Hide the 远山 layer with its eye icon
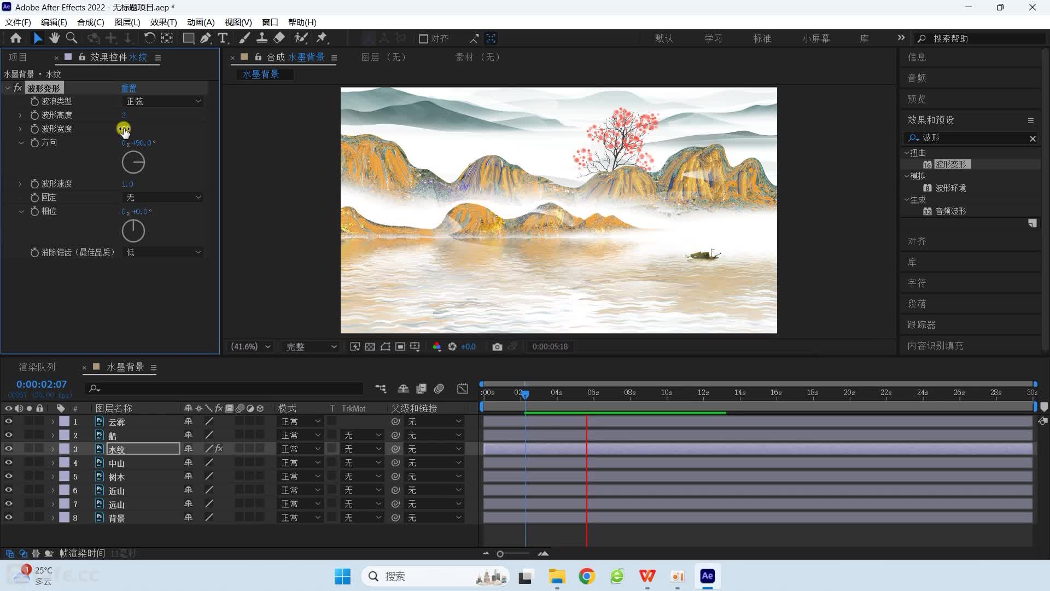This screenshot has height=591, width=1050. coord(8,504)
